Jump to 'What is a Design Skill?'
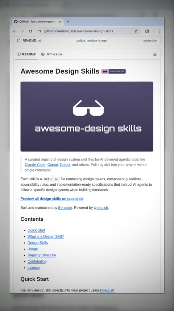The height and width of the screenshot is (311, 174). [x=46, y=236]
